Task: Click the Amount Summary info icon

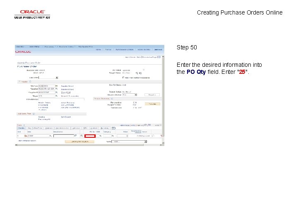Action: point(112,99)
